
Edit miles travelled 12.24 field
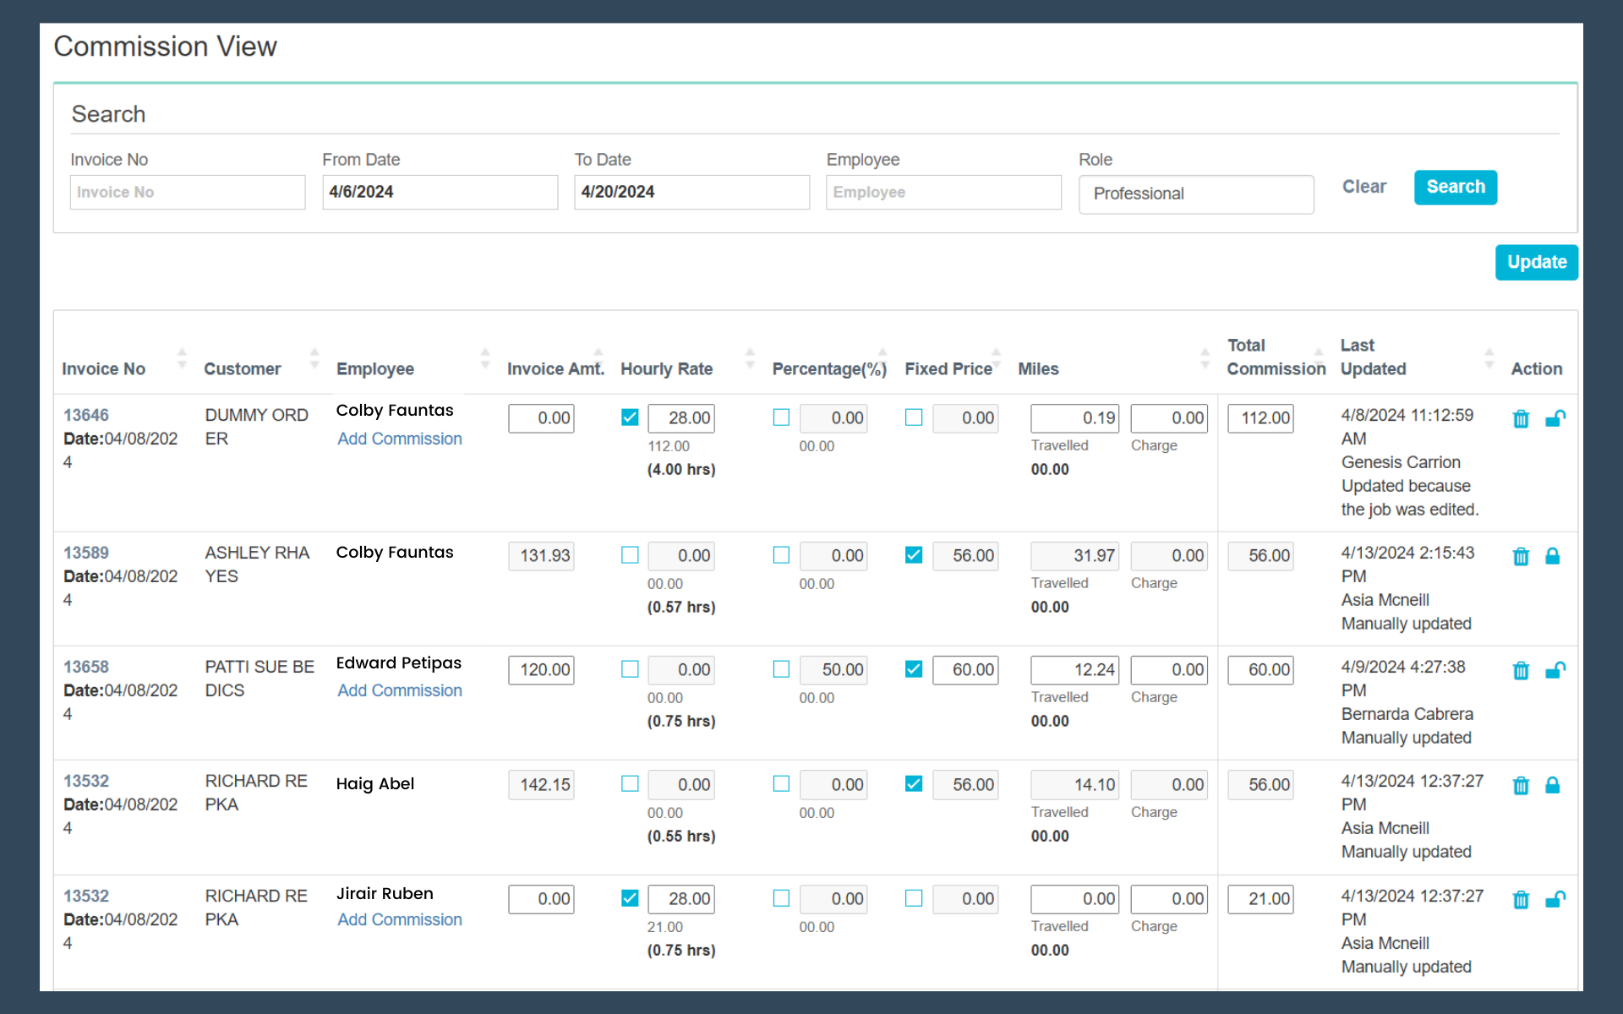click(x=1074, y=670)
